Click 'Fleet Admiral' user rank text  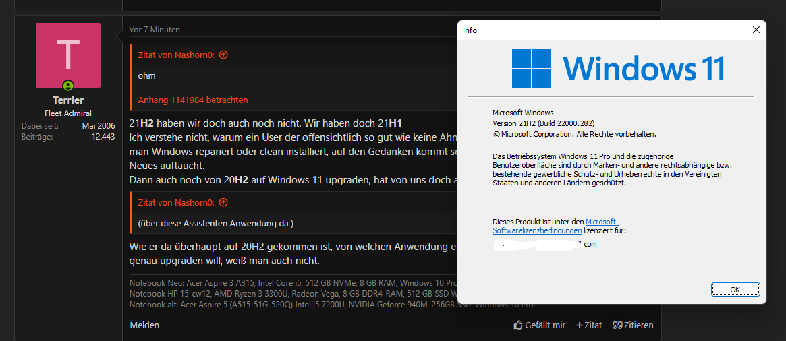pos(68,113)
